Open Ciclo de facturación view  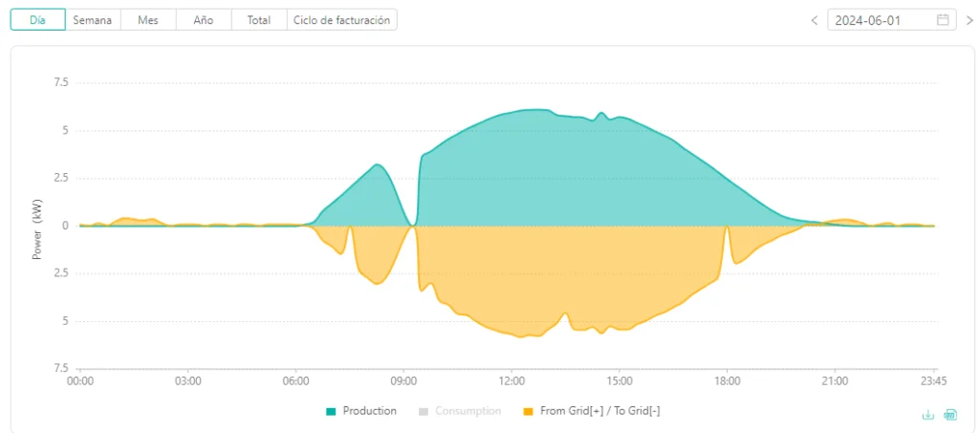coord(341,20)
